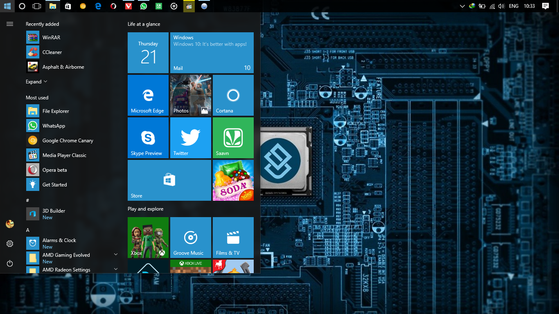This screenshot has width=559, height=314.
Task: Show hidden tray icons chevron
Action: (462, 6)
